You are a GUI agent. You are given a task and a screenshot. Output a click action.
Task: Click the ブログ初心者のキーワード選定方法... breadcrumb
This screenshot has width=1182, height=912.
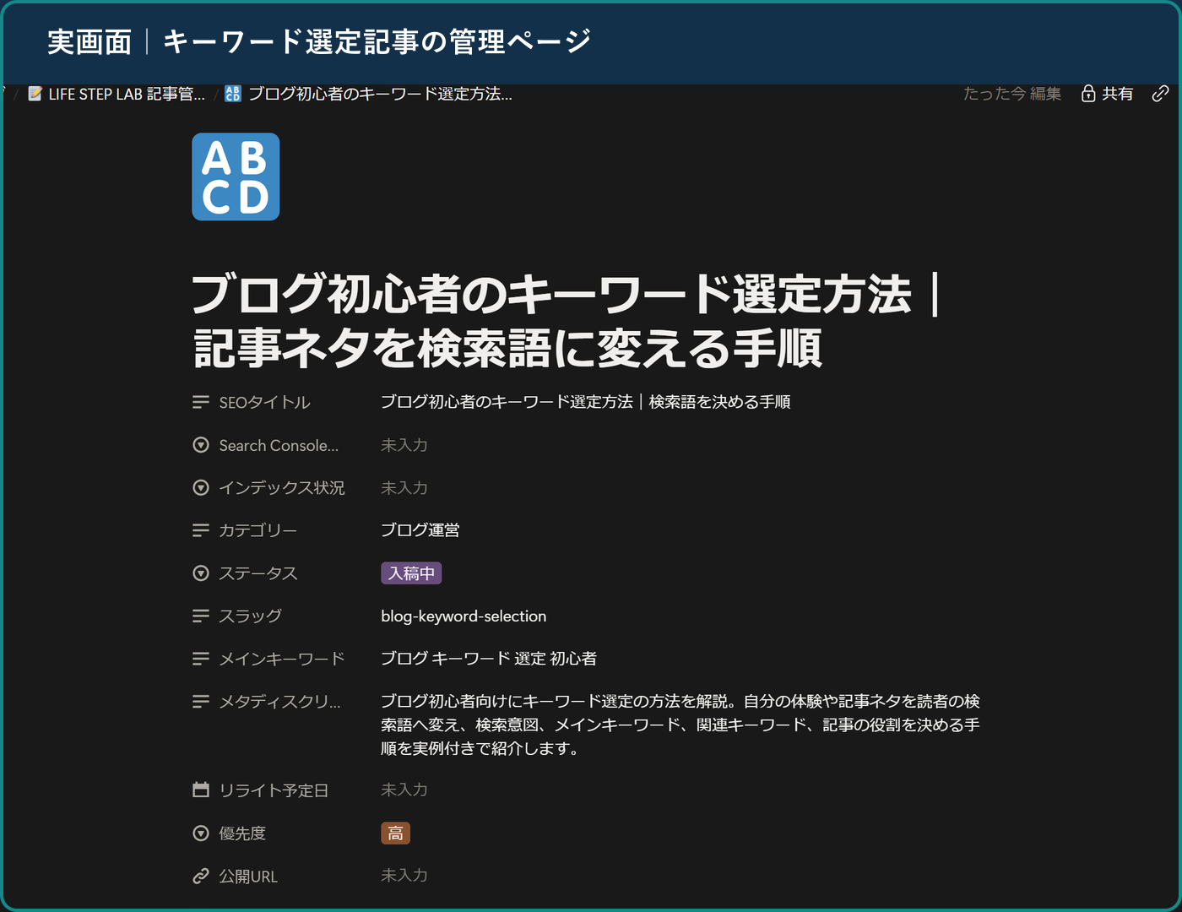pyautogui.click(x=369, y=94)
